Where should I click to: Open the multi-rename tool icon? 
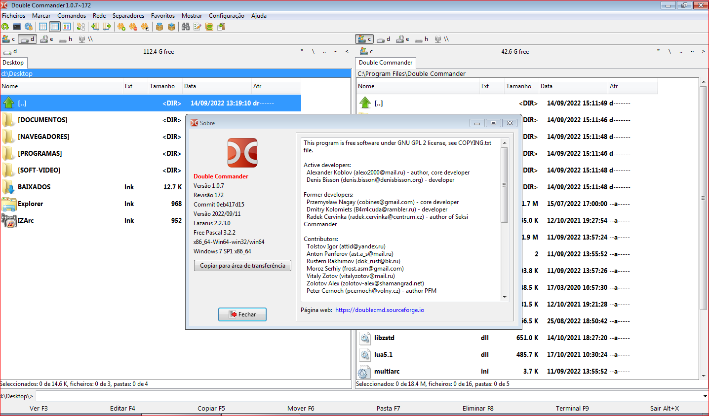click(197, 27)
